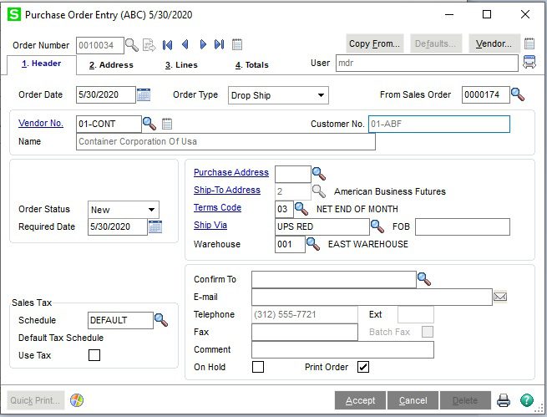Viewport: 547px width, 417px height.
Task: Click in the Purchase Address code field
Action: point(292,174)
